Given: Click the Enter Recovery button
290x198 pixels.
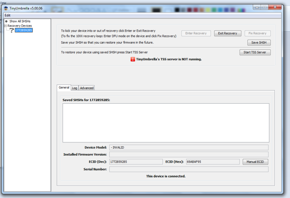Looking at the screenshot, I should coord(196,33).
